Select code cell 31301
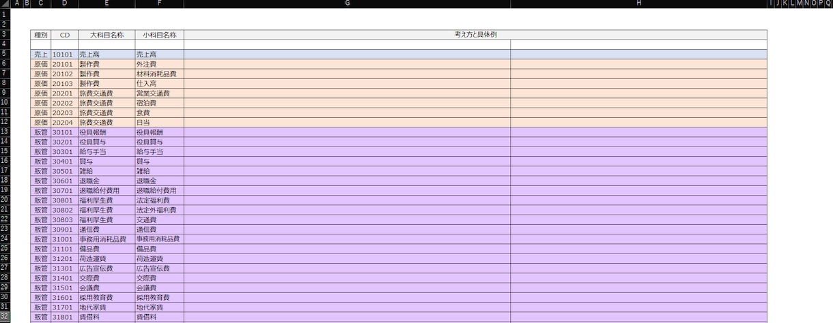The height and width of the screenshot is (323, 833). [64, 268]
